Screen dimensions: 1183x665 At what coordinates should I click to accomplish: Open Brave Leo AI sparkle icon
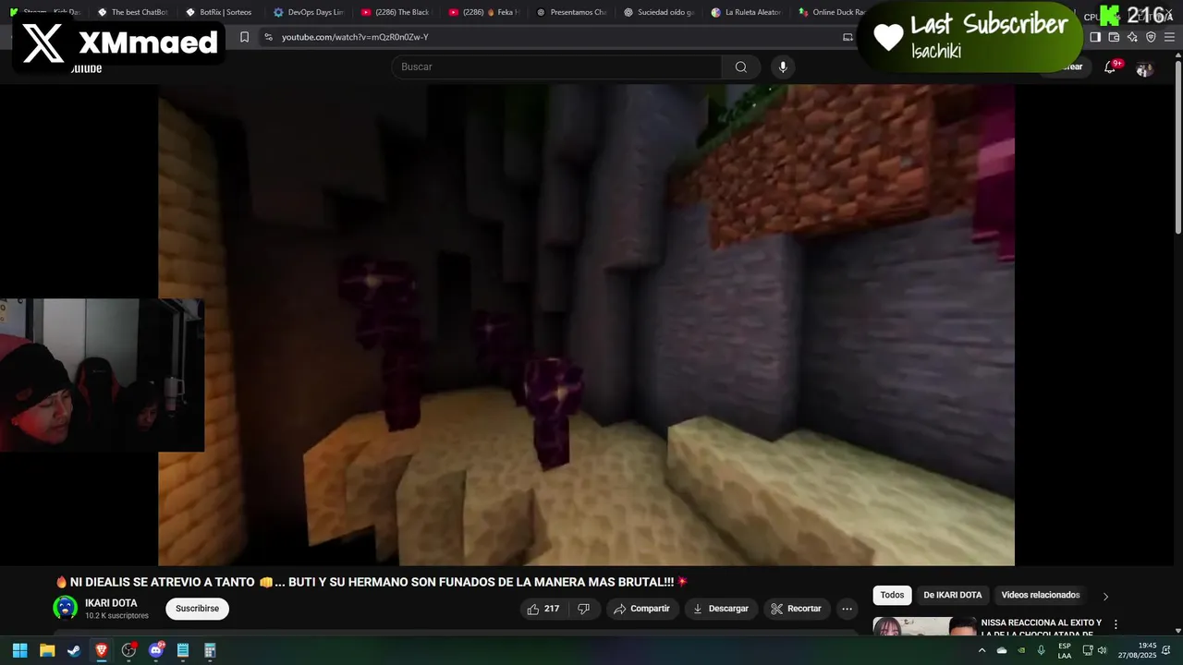click(1132, 37)
